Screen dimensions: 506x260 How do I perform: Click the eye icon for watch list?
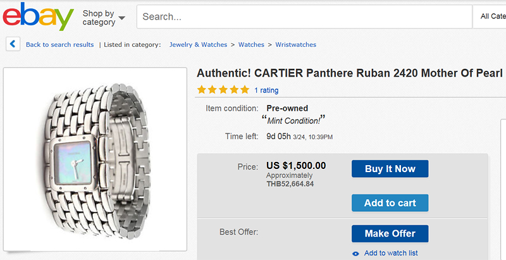[355, 254]
